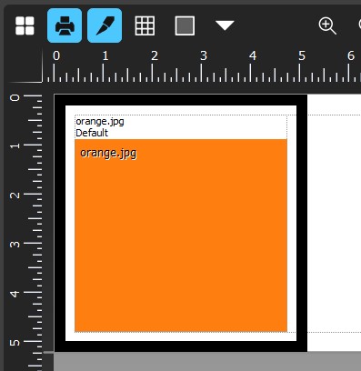Click the orange.jpg label overlaid on image

pyautogui.click(x=108, y=154)
